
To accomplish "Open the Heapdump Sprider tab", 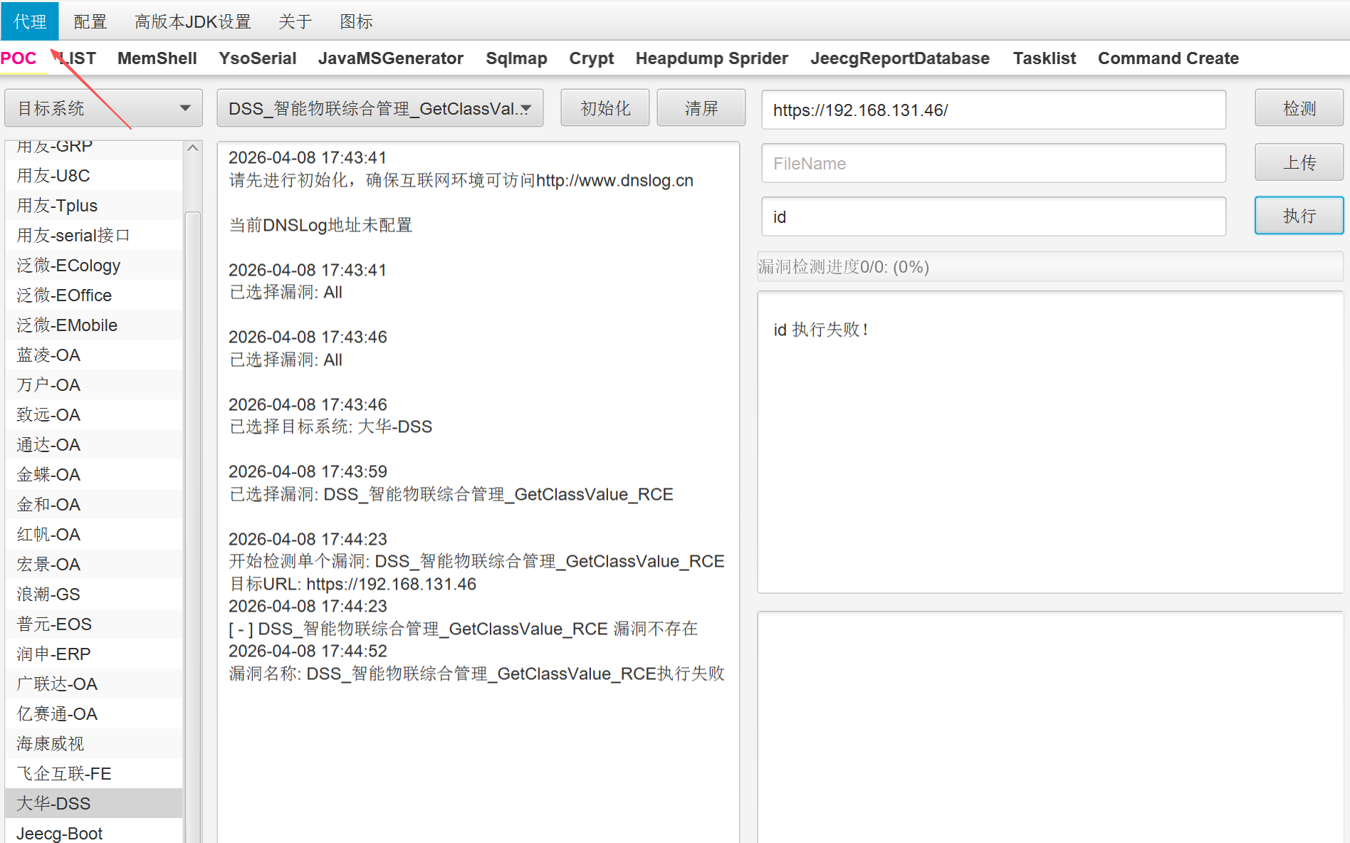I will (x=711, y=58).
